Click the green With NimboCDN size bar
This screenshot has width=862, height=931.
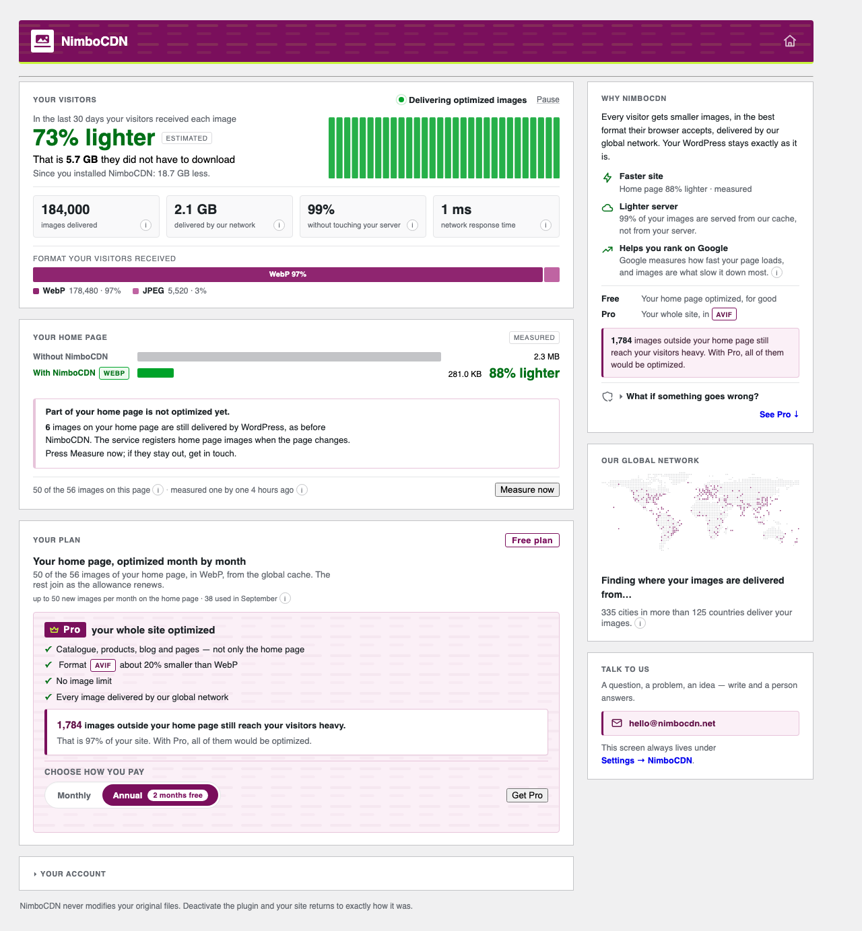tap(156, 373)
